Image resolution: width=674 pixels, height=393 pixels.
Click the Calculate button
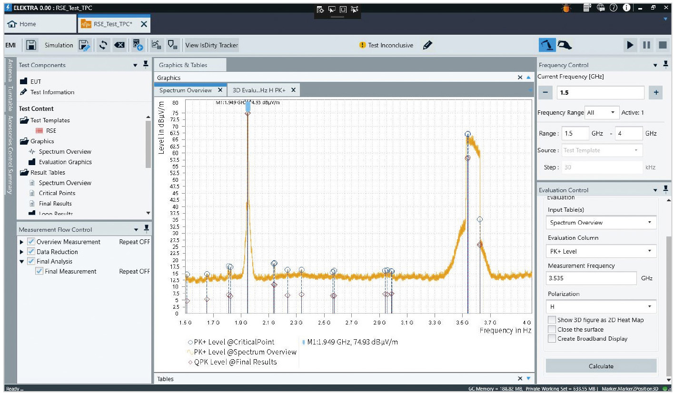[x=601, y=366]
